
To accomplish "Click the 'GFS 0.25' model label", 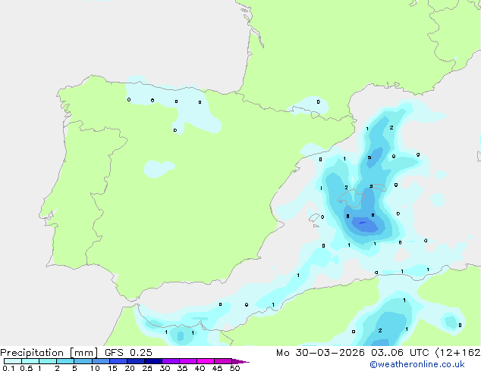I will [x=128, y=353].
